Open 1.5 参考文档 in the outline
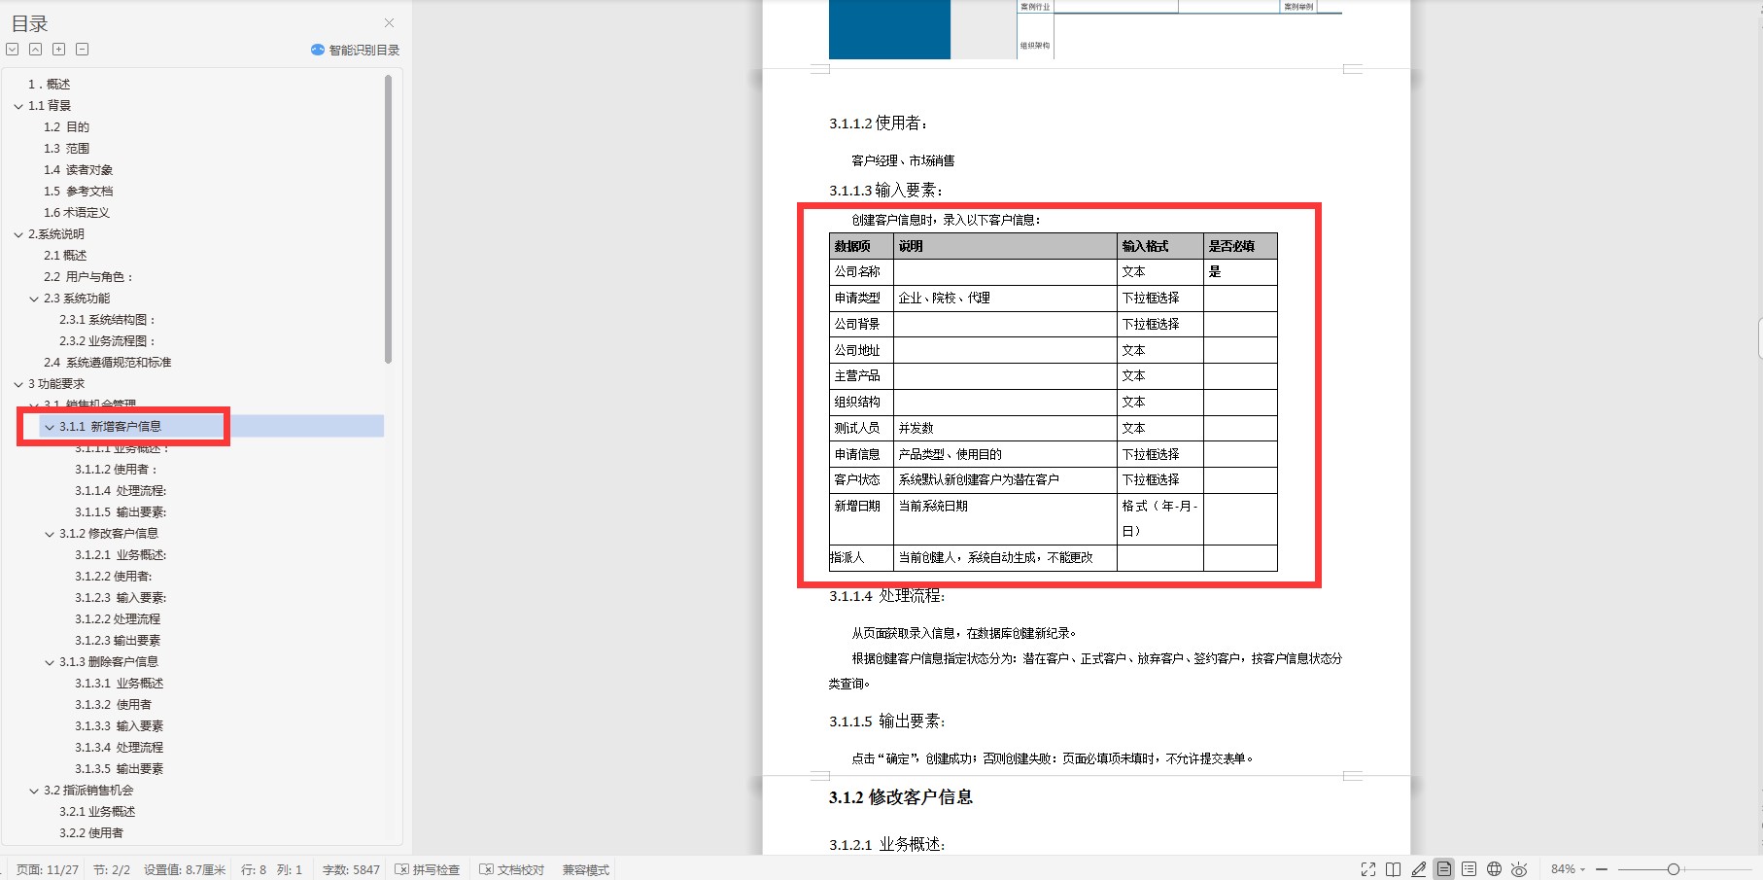 [x=78, y=192]
